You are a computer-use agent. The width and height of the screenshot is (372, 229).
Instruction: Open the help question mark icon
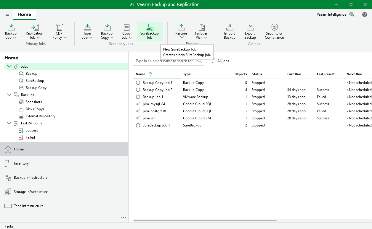(x=365, y=14)
